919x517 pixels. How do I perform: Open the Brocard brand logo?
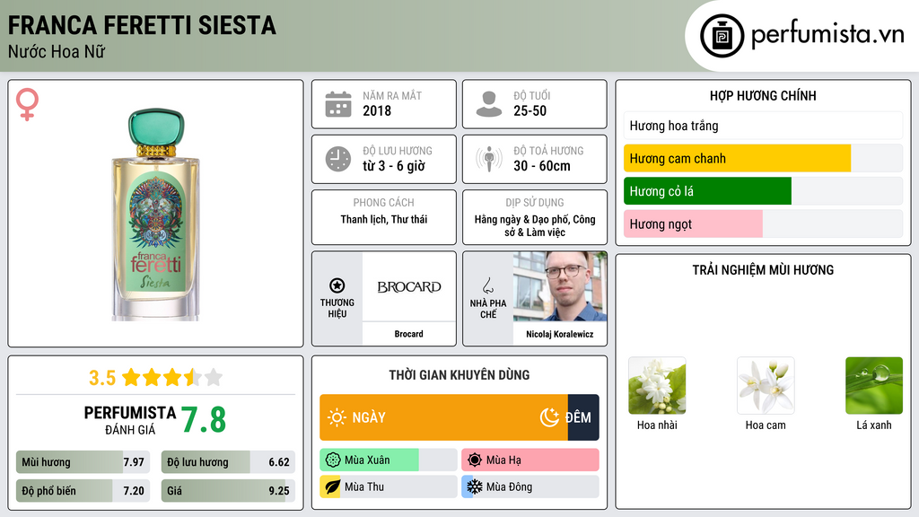coord(409,286)
